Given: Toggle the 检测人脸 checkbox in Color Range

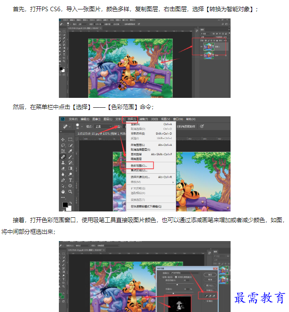Looking at the screenshot, I should (x=161, y=277).
